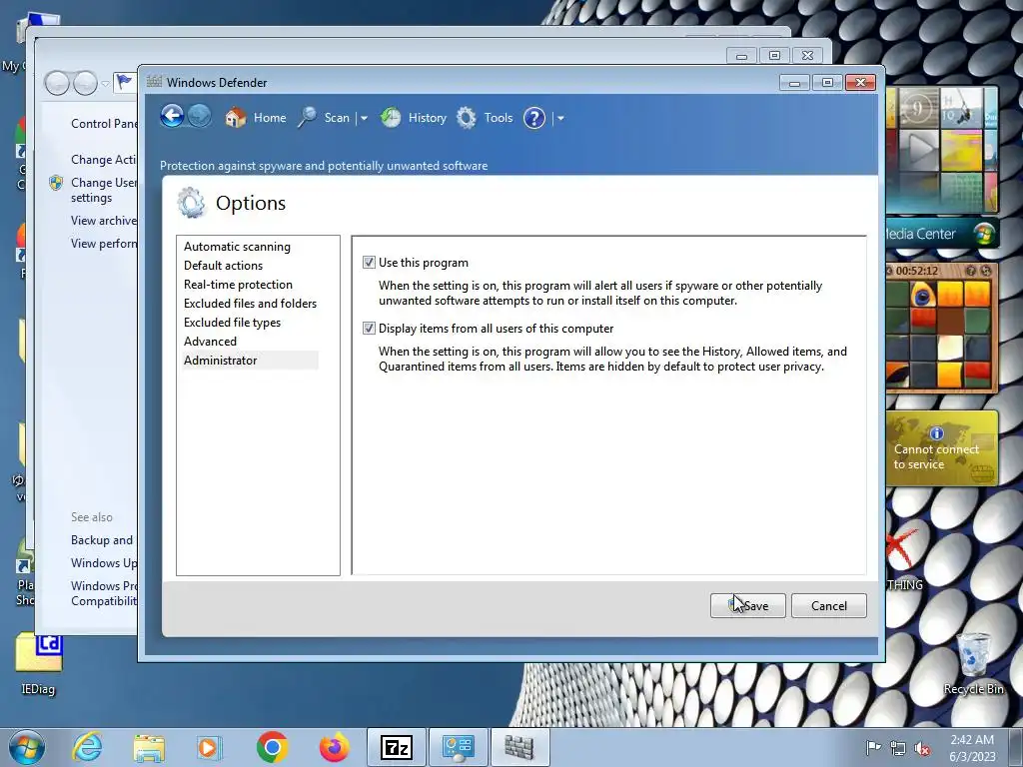Switch to 7-Zip taskbar button
The width and height of the screenshot is (1023, 767).
[396, 747]
